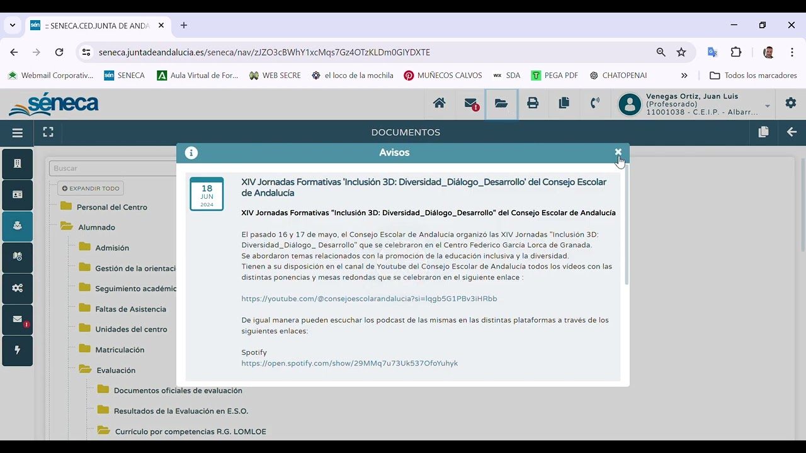The width and height of the screenshot is (806, 453).
Task: Open the Todos los marcadores folder
Action: pos(754,75)
